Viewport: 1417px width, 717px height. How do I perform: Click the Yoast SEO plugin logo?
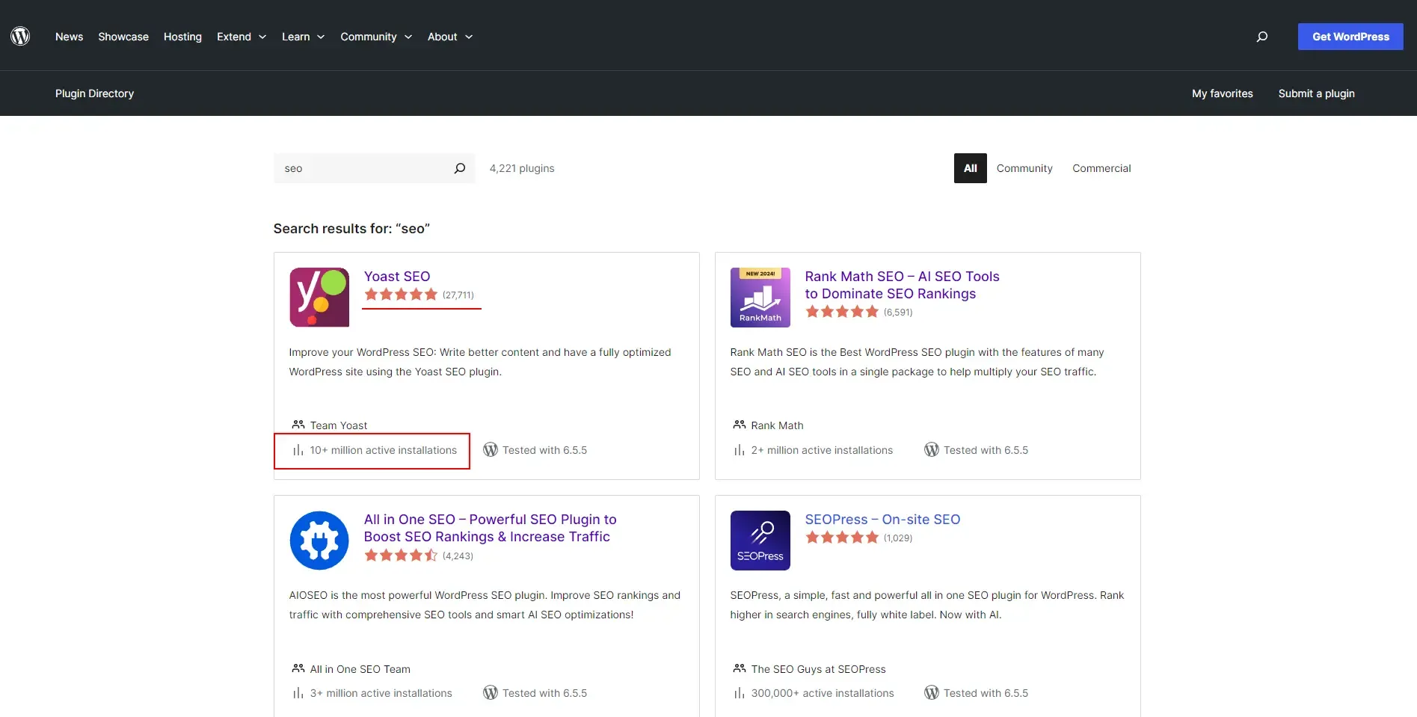pos(319,297)
